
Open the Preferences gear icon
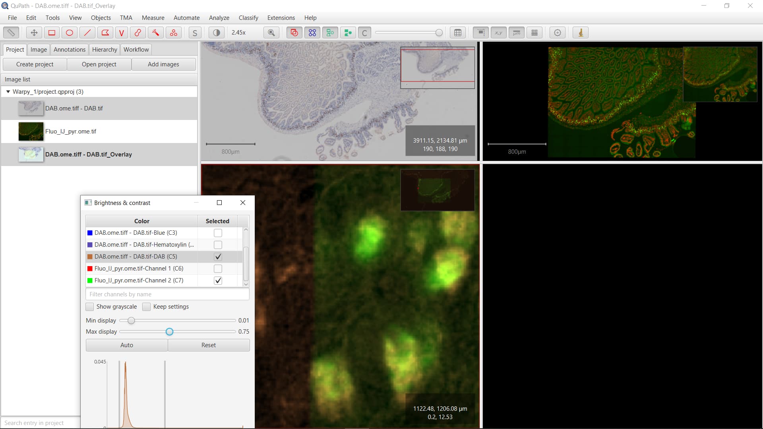[x=557, y=33]
